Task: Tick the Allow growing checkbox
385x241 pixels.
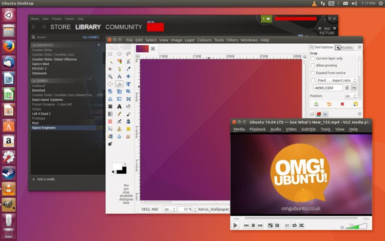Action: (x=313, y=66)
